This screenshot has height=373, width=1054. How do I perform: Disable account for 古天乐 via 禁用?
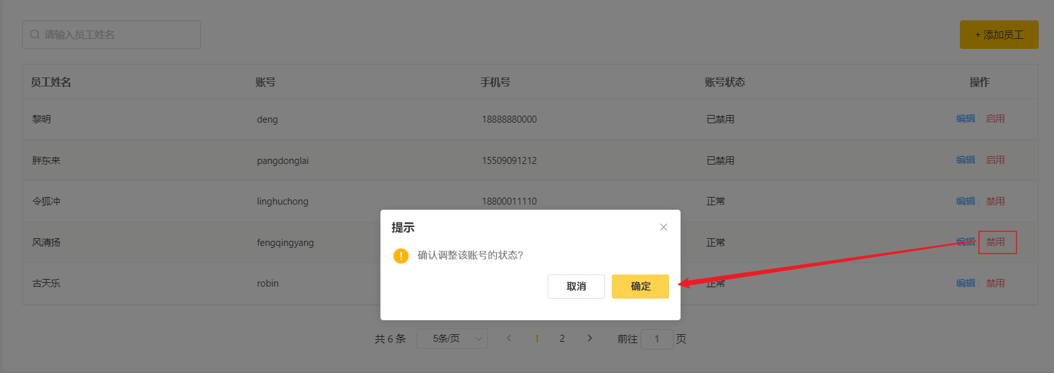click(x=995, y=283)
